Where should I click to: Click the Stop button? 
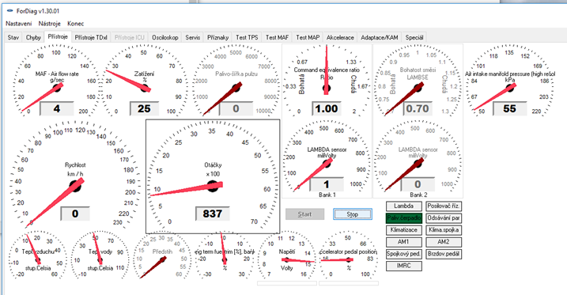coord(352,214)
